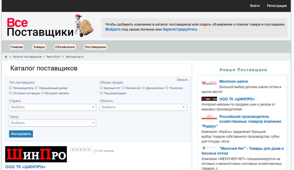Image resolution: width=294 pixels, height=170 pixels.
Task: Open the Страна dropdown
Action: (x=53, y=107)
